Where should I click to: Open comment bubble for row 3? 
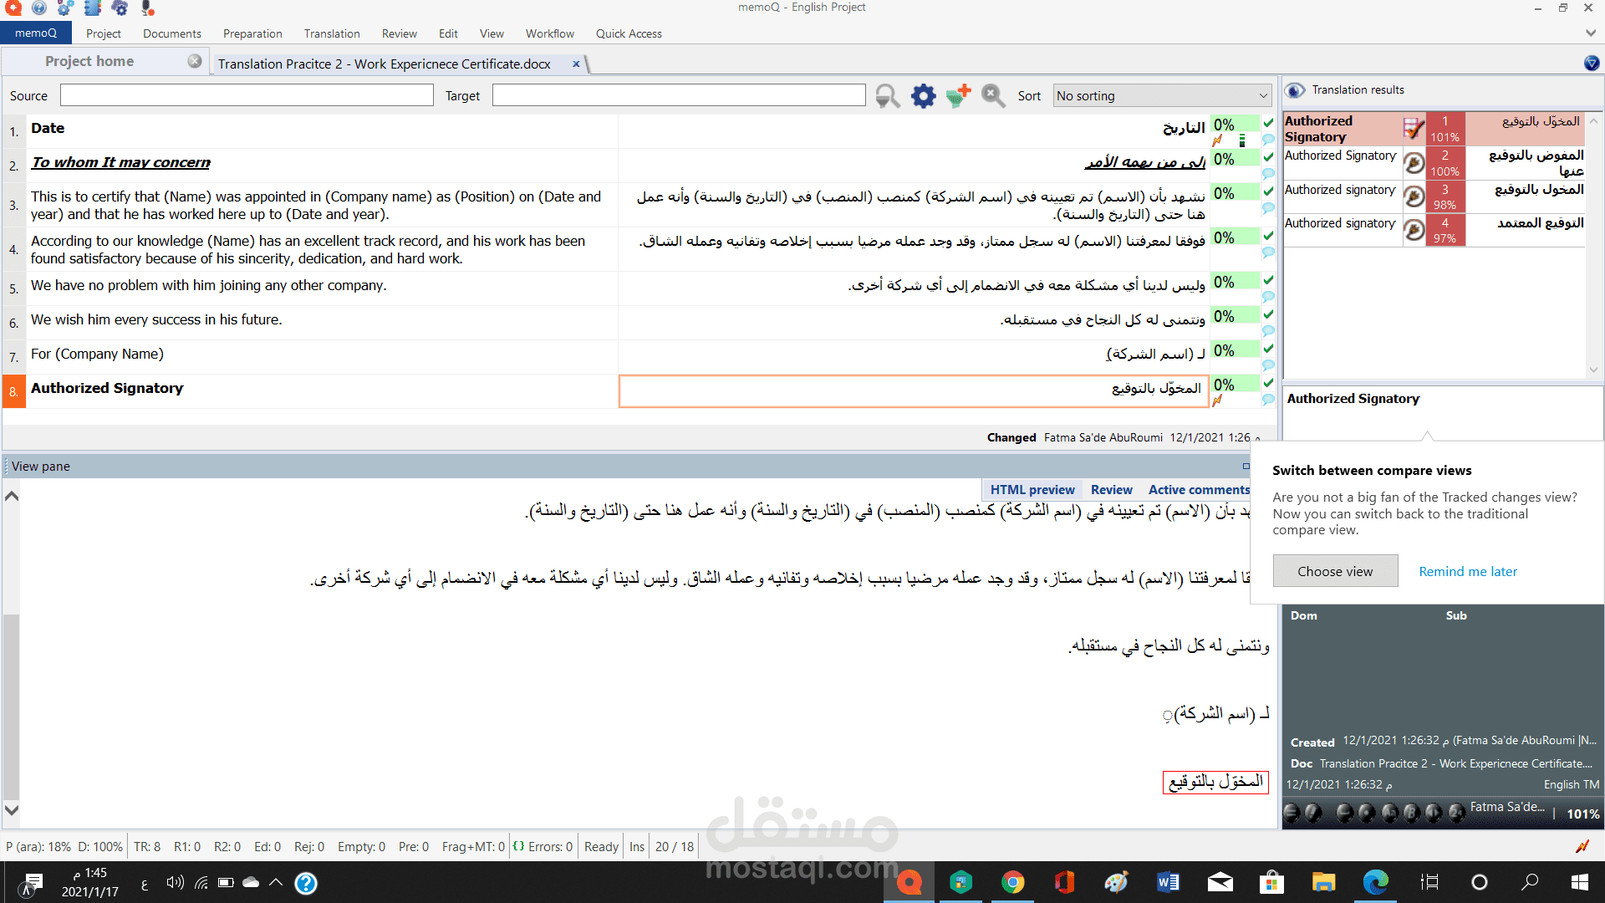point(1268,208)
